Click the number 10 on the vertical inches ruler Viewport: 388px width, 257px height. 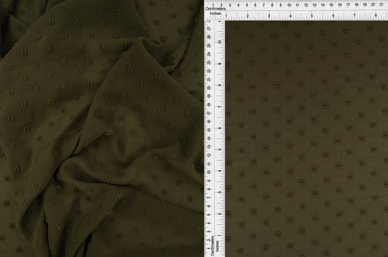(219, 42)
